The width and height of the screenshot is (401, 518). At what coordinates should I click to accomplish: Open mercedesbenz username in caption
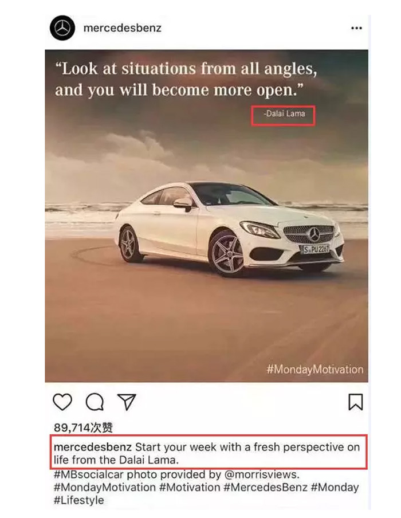click(x=93, y=447)
